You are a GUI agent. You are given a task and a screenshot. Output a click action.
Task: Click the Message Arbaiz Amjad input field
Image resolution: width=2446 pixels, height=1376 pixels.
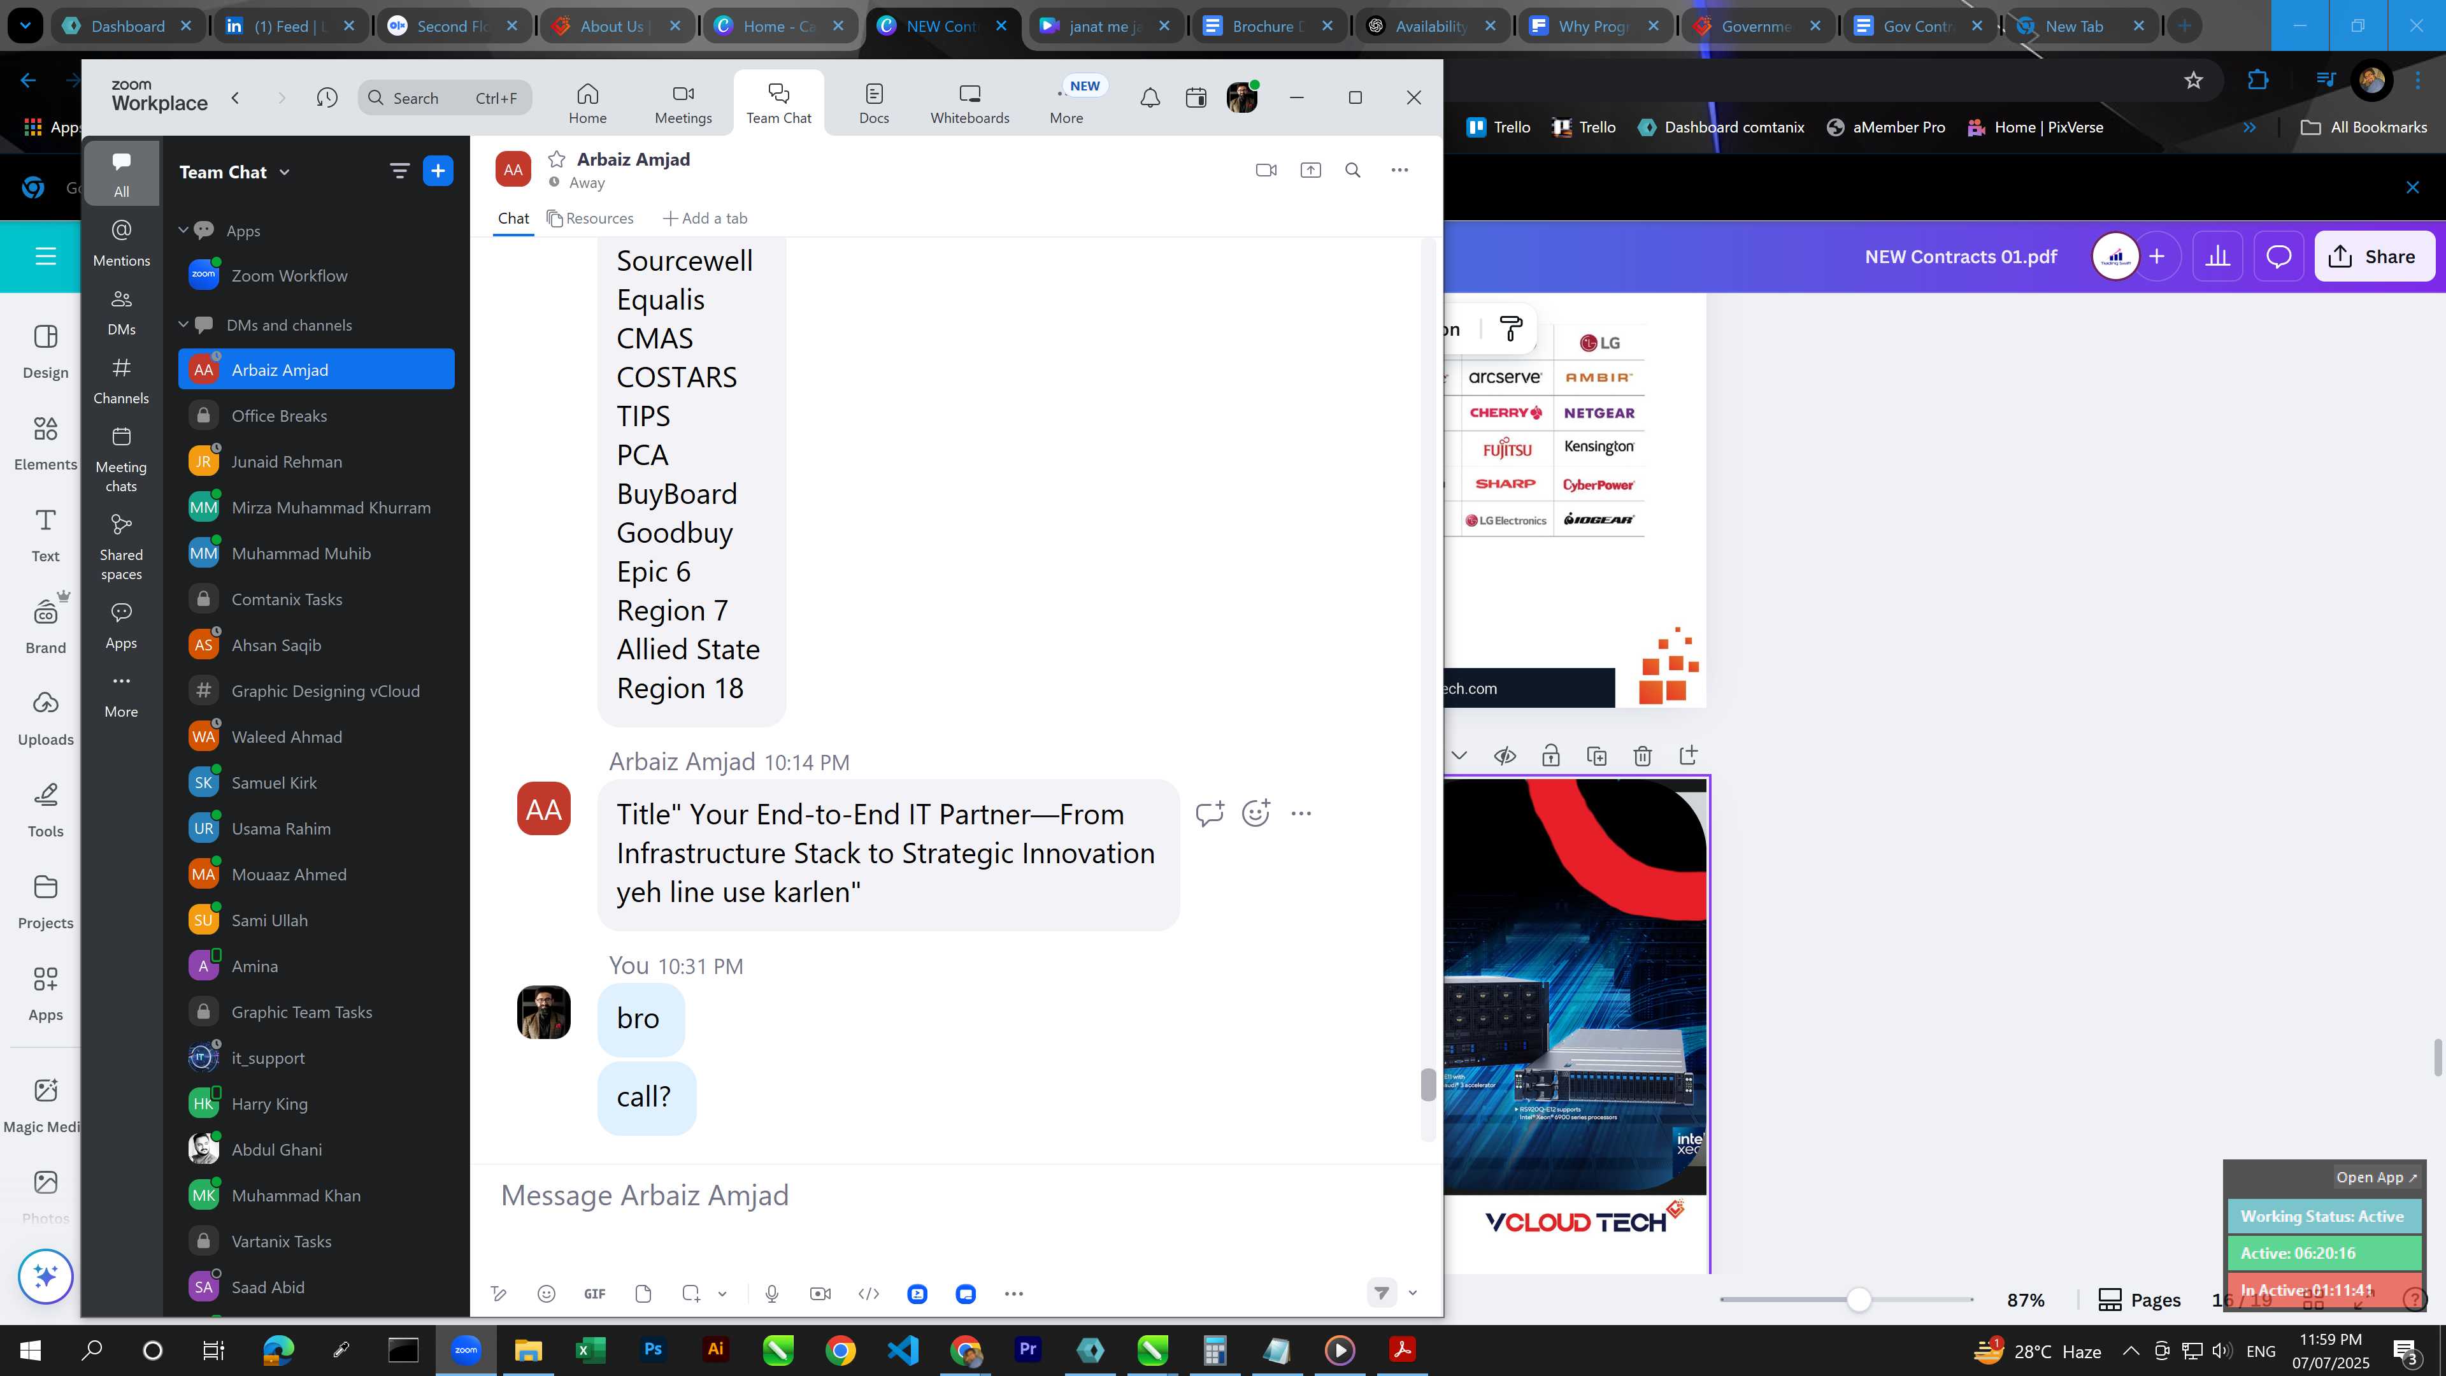(955, 1194)
